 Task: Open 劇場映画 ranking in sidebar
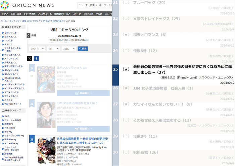pyautogui.click(x=8, y=154)
